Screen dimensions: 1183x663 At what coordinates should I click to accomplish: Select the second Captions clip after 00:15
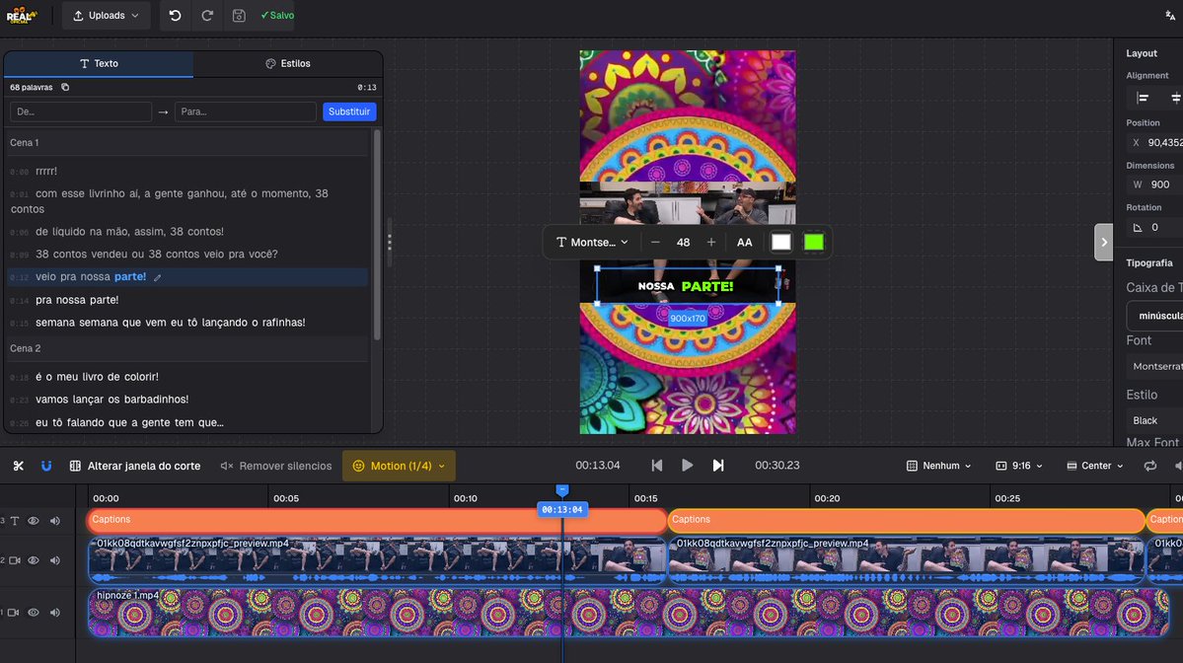click(906, 520)
